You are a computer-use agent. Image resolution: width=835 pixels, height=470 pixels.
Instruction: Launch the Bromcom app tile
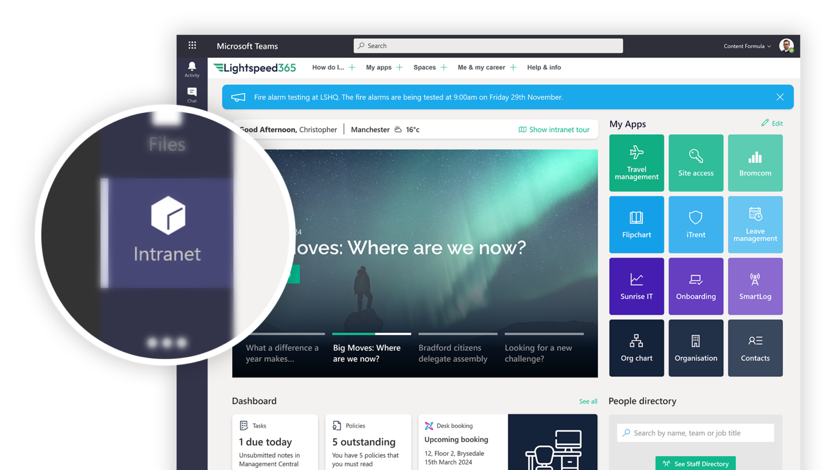point(755,163)
